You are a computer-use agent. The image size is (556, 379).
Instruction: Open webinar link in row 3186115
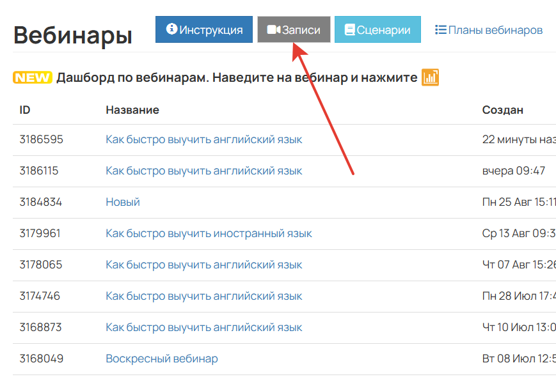pos(203,171)
